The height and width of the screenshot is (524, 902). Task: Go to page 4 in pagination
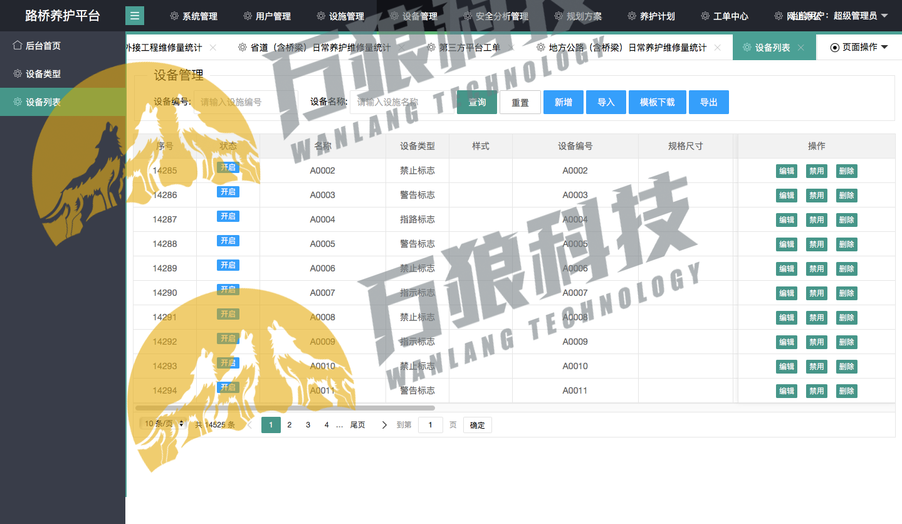coord(327,425)
